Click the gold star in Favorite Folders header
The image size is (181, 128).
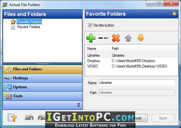(x=174, y=14)
